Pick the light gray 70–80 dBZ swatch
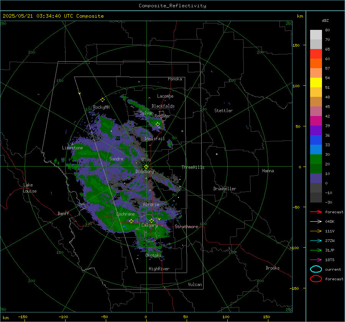 (316, 35)
